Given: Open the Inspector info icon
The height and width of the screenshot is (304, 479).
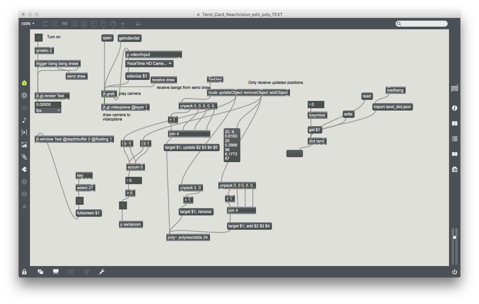Looking at the screenshot, I should [x=455, y=108].
